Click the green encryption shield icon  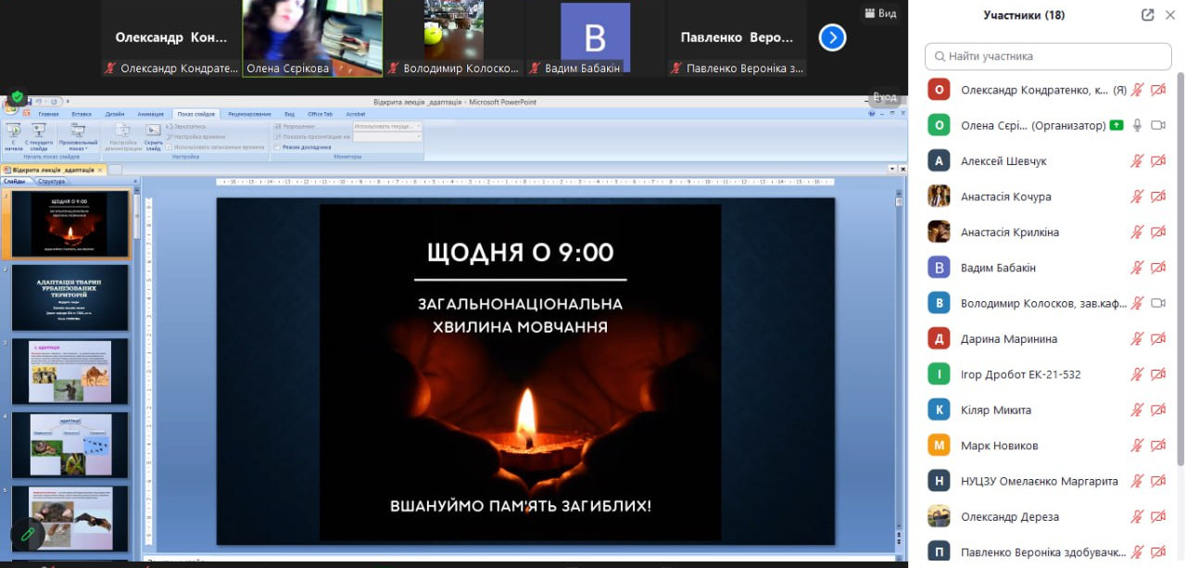17,96
